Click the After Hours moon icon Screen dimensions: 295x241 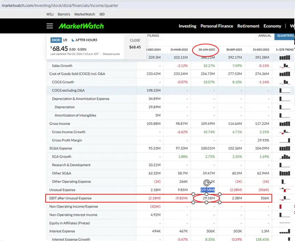[73, 40]
